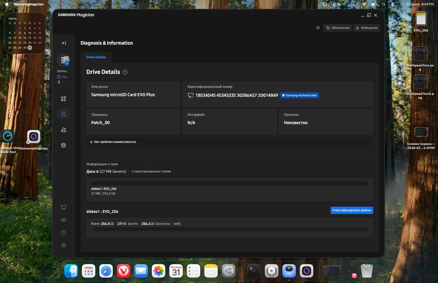Open the help question-mark icon in sidebar
The image size is (438, 283).
click(x=64, y=233)
